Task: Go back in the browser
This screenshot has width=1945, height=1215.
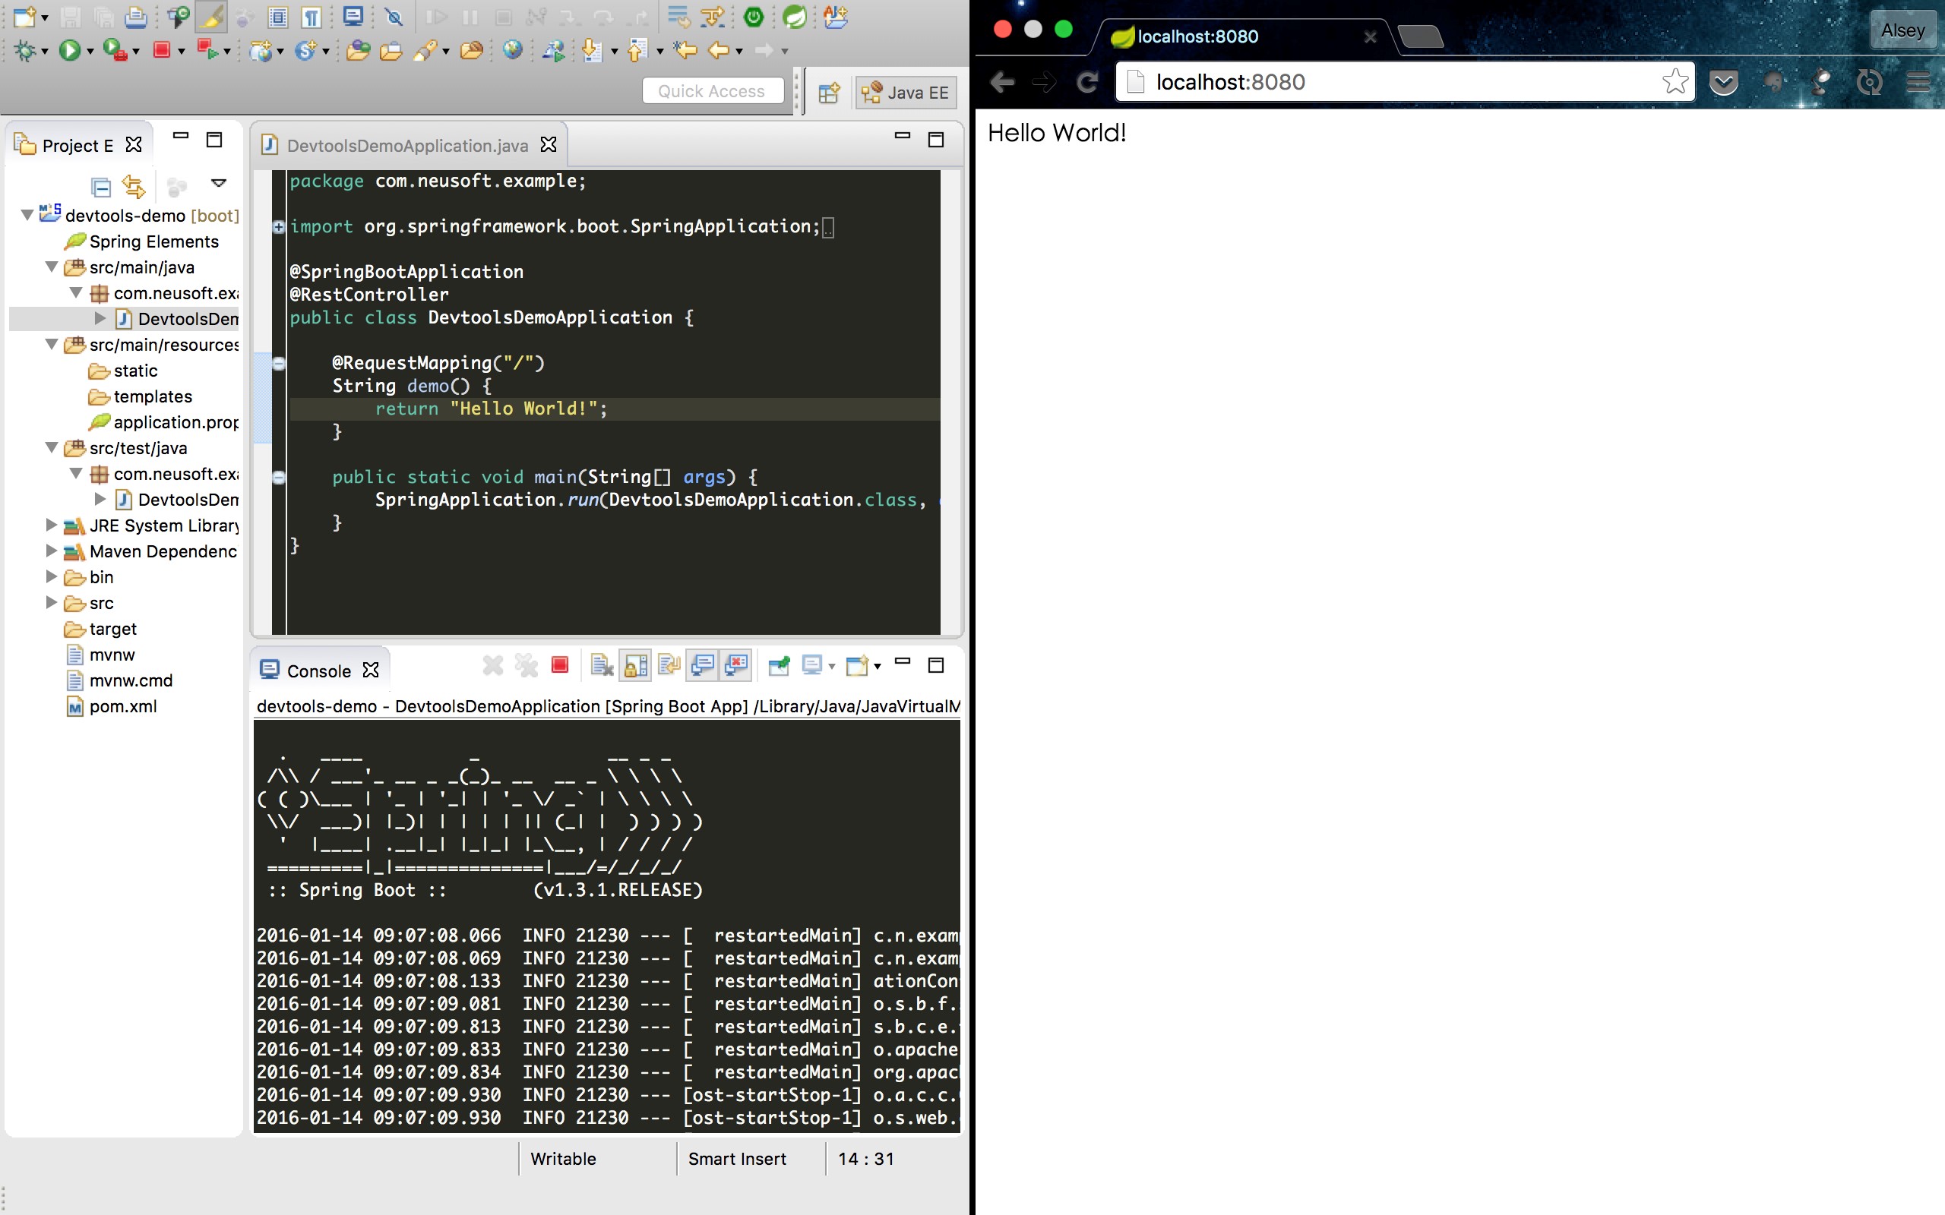Action: click(x=1002, y=82)
